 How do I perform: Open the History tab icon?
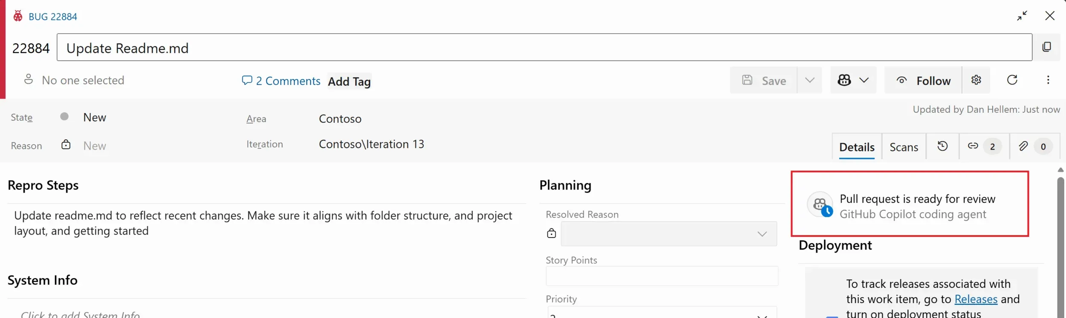942,146
